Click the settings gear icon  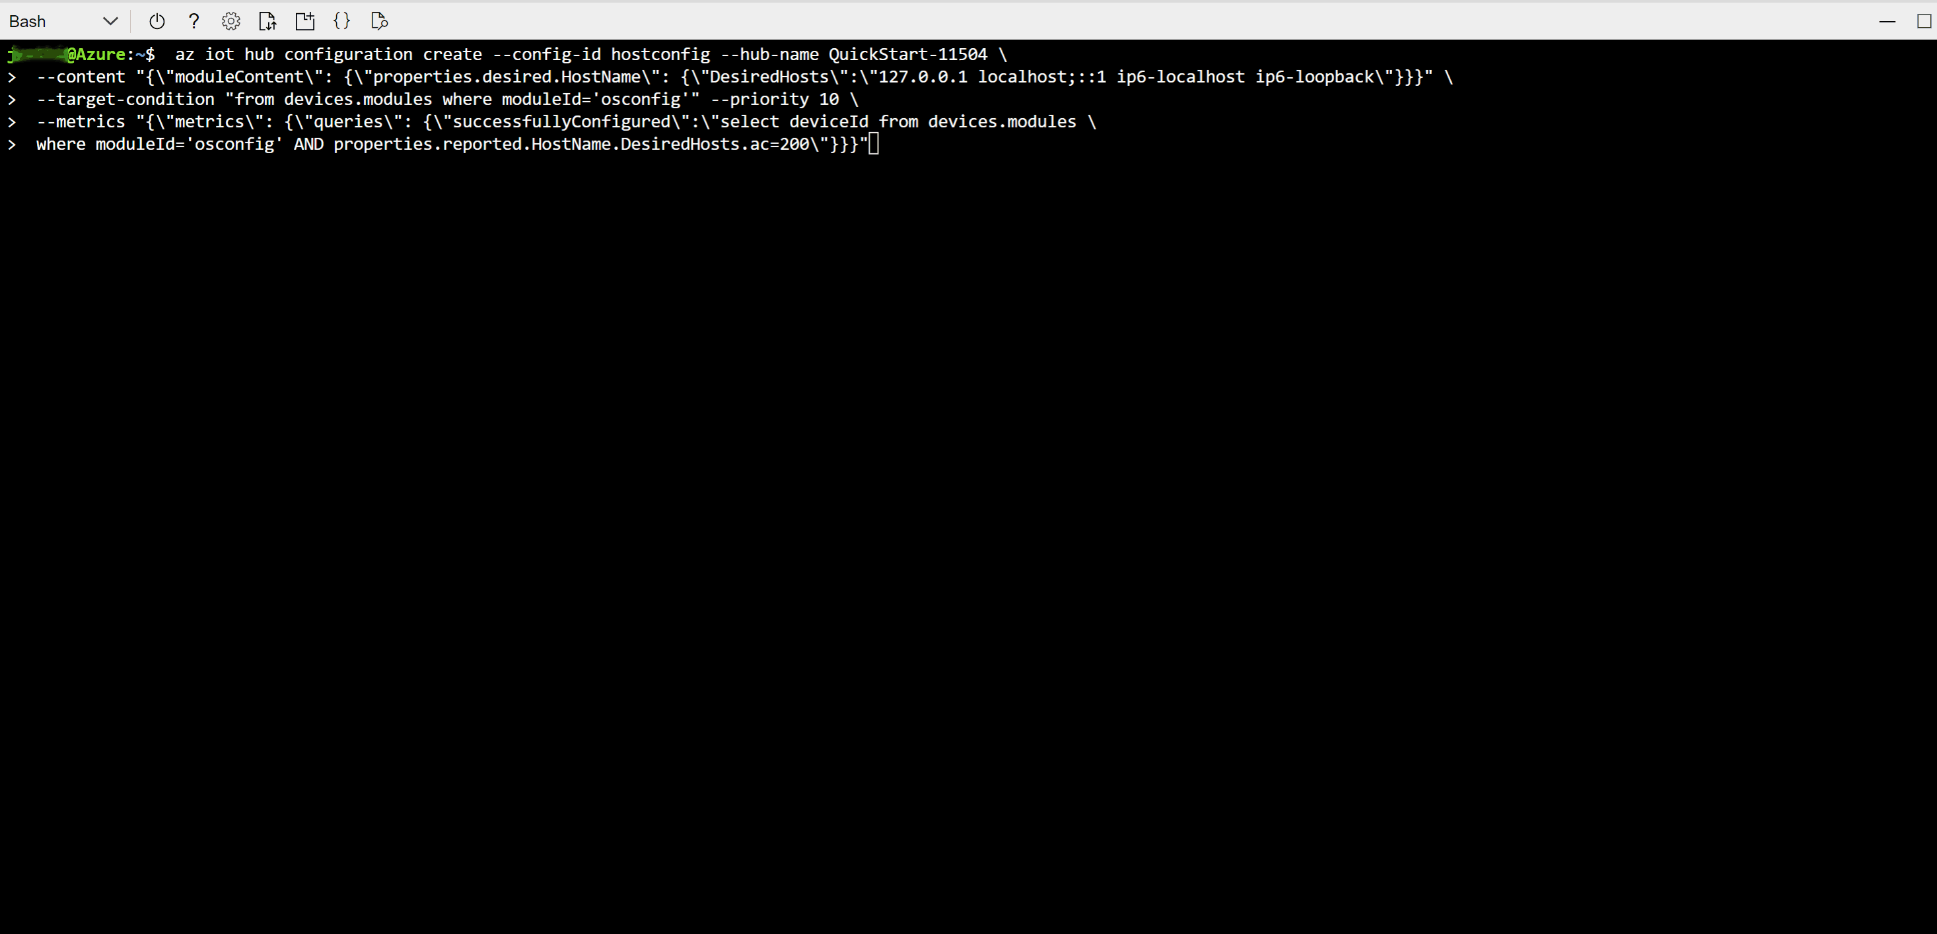point(231,21)
